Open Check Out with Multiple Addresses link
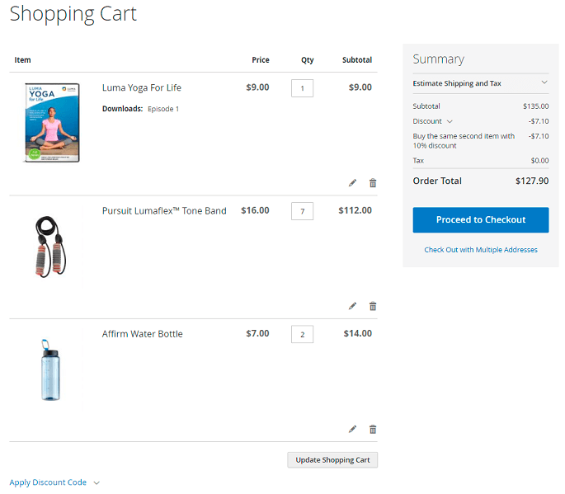The height and width of the screenshot is (494, 565). (480, 249)
